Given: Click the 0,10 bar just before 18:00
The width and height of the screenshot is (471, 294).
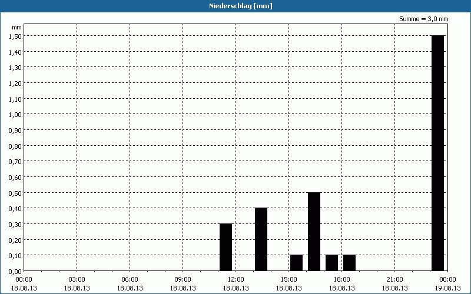Looking at the screenshot, I should [x=332, y=263].
